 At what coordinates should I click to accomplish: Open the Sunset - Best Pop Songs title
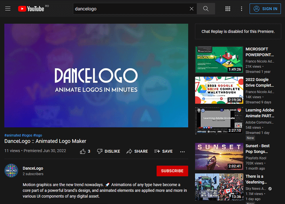point(258,149)
